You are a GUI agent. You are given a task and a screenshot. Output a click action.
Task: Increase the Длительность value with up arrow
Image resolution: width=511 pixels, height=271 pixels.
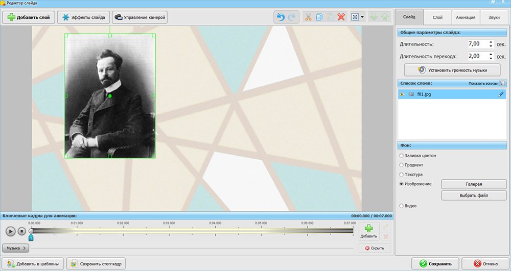491,42
